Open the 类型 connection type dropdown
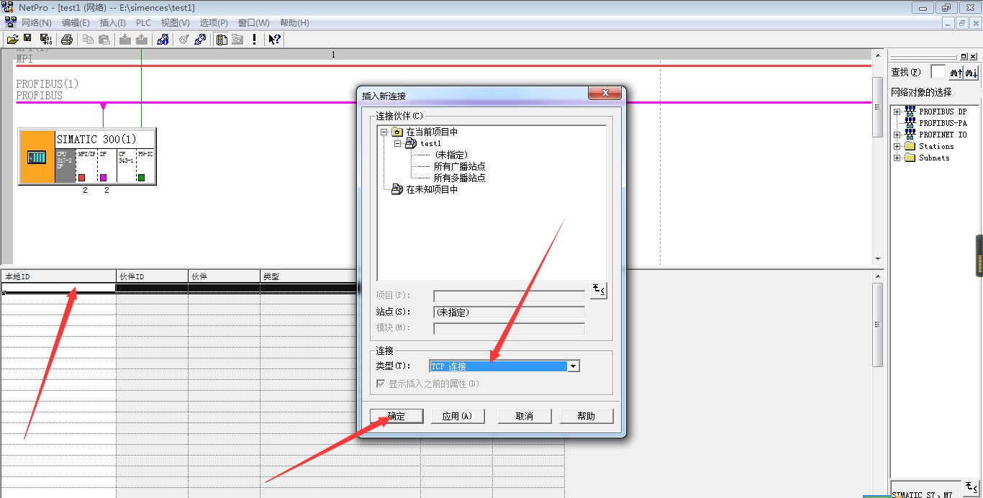 573,366
